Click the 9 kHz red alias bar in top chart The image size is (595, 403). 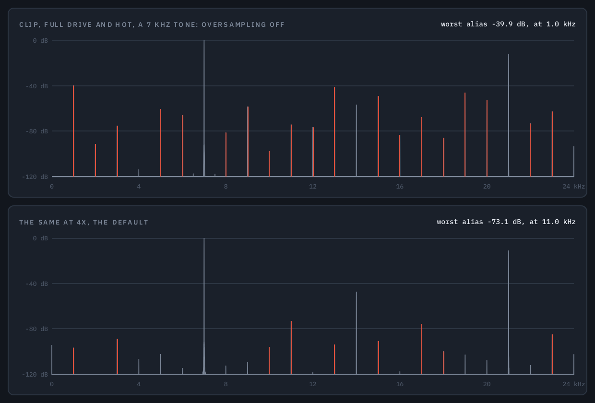click(x=248, y=142)
